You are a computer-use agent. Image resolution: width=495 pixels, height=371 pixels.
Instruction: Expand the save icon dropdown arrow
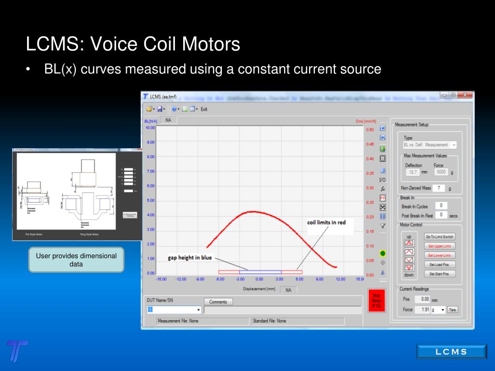tap(164, 110)
